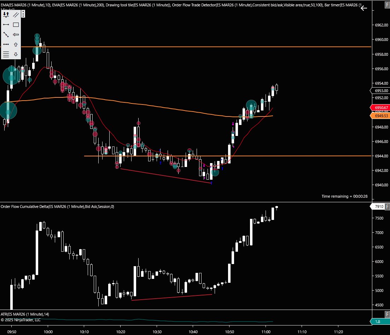Open the drawing tile options via its dotted handle
The image size is (390, 335).
coord(22,14)
